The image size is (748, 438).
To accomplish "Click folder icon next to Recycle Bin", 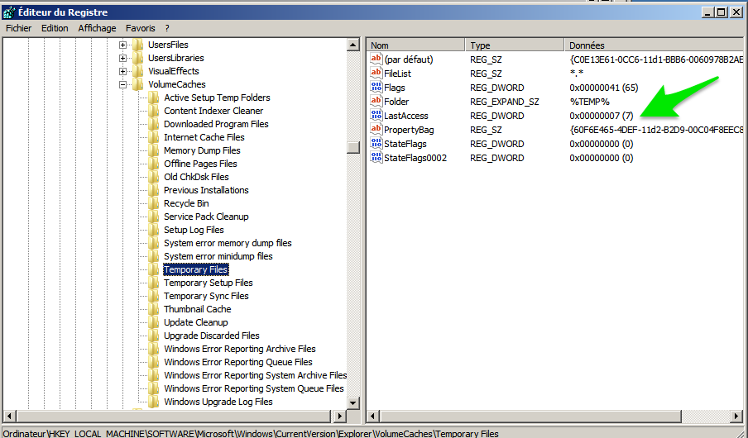I will point(154,203).
